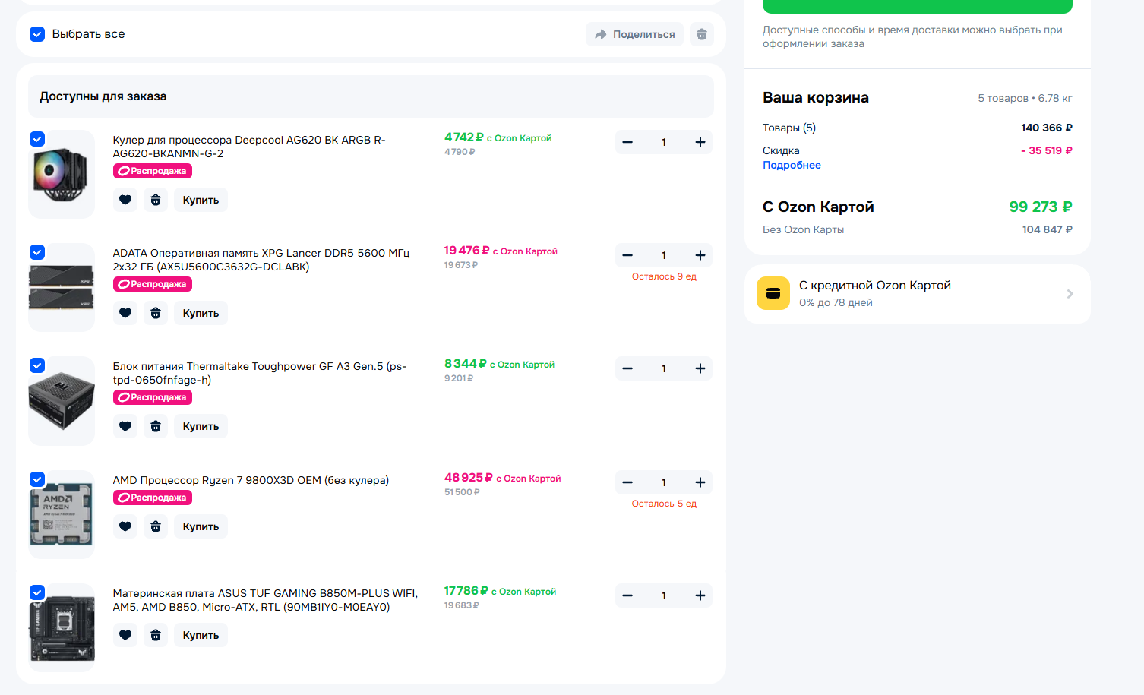Open the ASUS TUF GAMING B850M-PLUS title link
Image resolution: width=1144 pixels, height=695 pixels.
(x=265, y=600)
